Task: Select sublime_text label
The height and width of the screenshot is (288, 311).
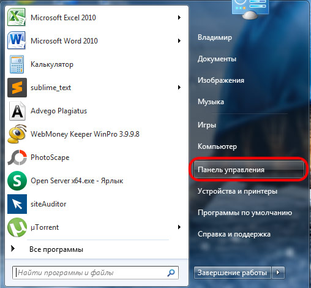Action: [51, 88]
